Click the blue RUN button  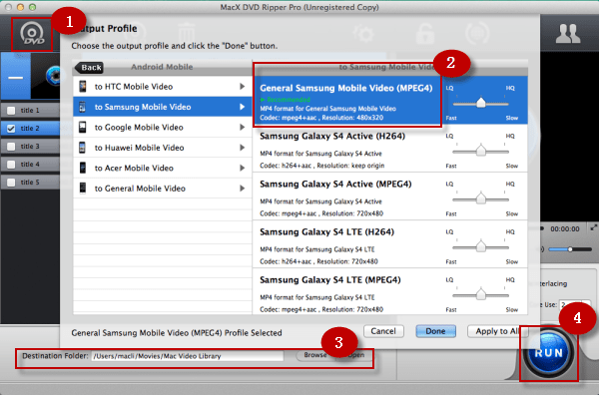click(548, 352)
